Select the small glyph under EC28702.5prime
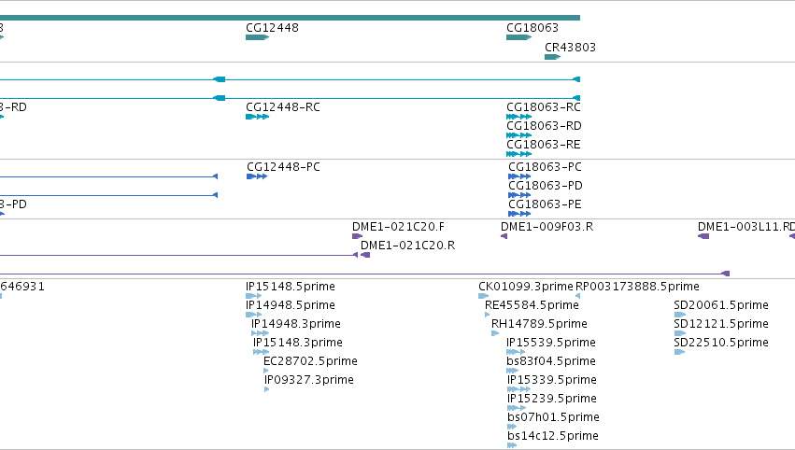The image size is (795, 450). 266,372
